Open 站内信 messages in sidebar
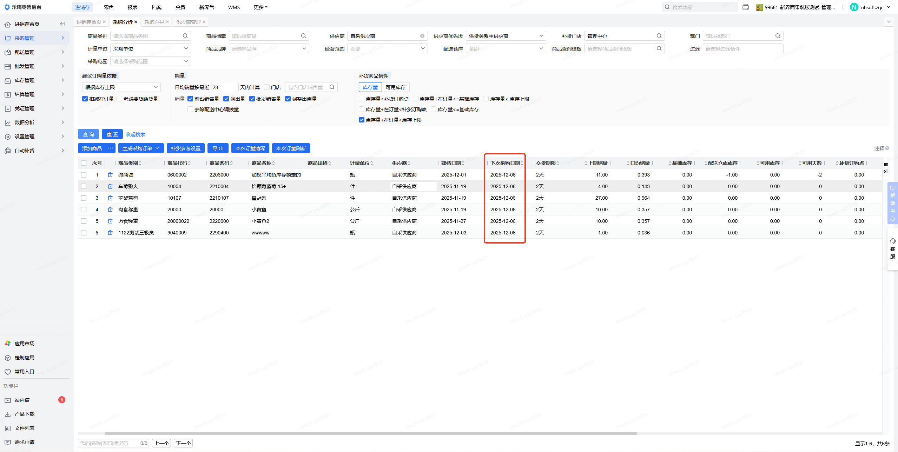 (x=22, y=400)
